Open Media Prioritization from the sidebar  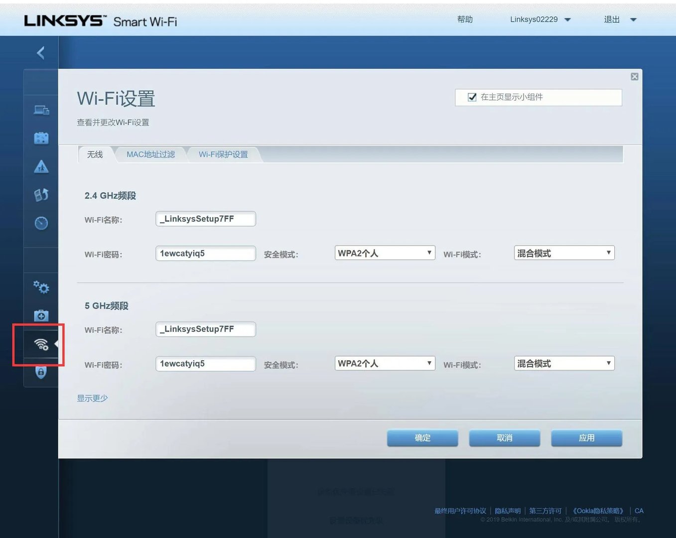[41, 194]
